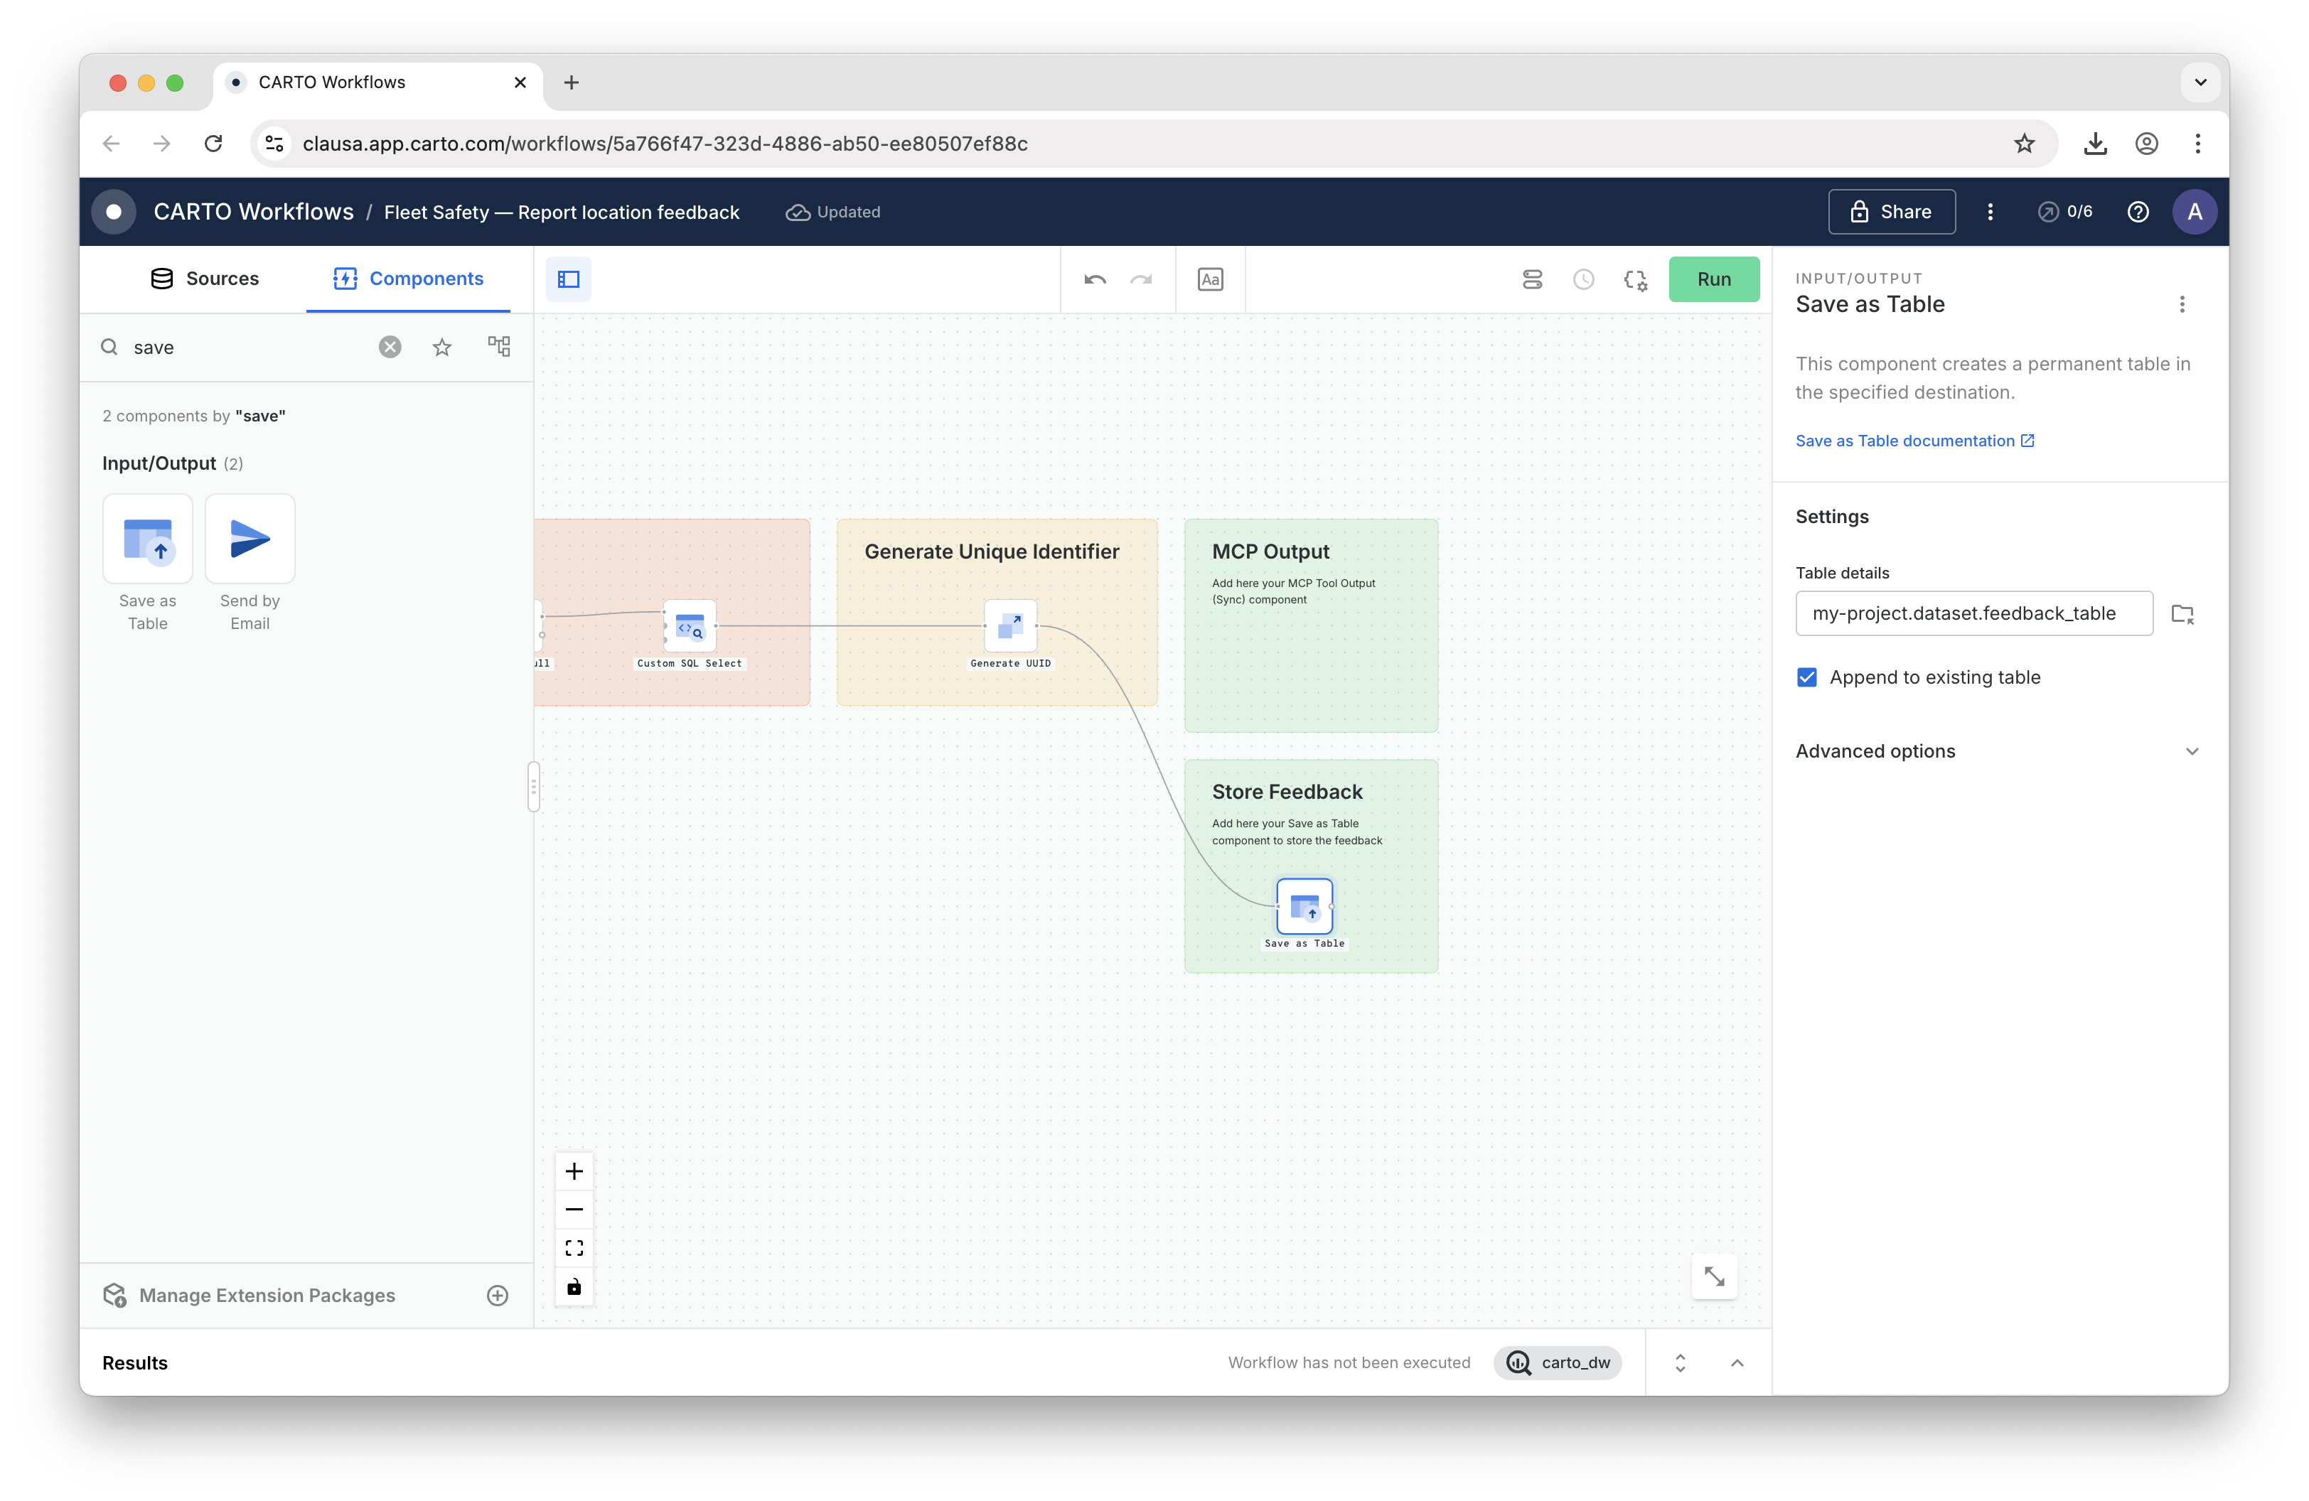Toggle the canvas lock icon
The height and width of the screenshot is (1501, 2309).
click(574, 1286)
